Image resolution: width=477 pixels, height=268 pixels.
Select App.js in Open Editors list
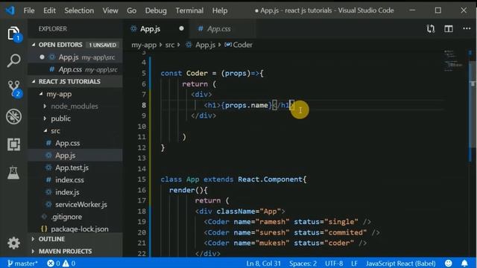click(75, 57)
